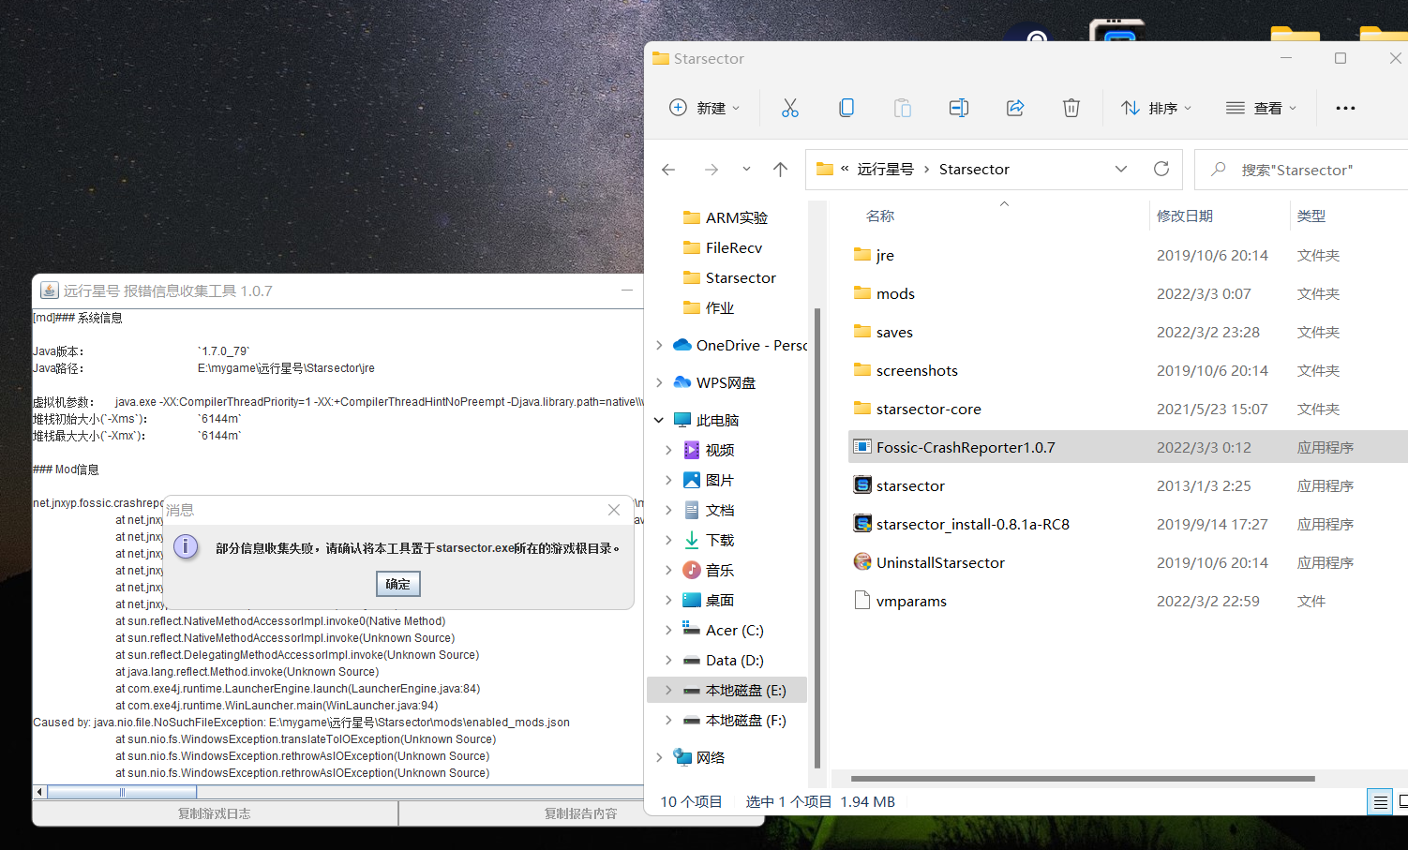Click the Rename icon in toolbar
The image size is (1408, 850).
point(958,108)
